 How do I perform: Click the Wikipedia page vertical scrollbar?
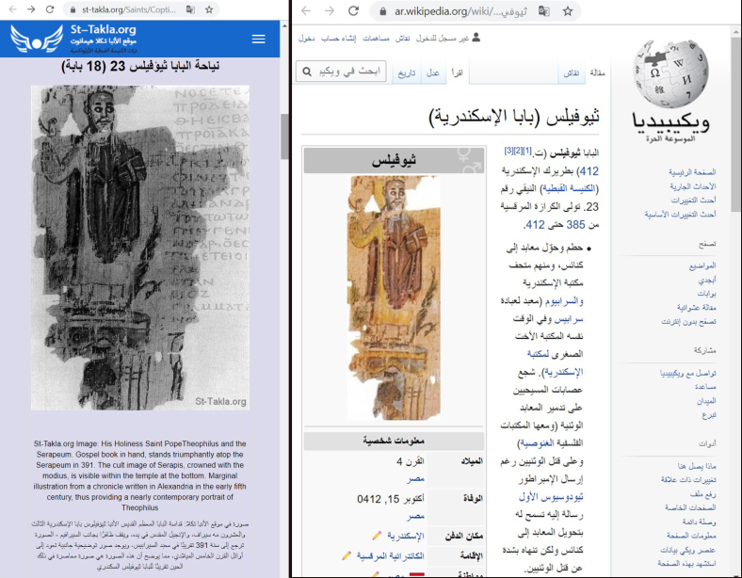[736, 124]
